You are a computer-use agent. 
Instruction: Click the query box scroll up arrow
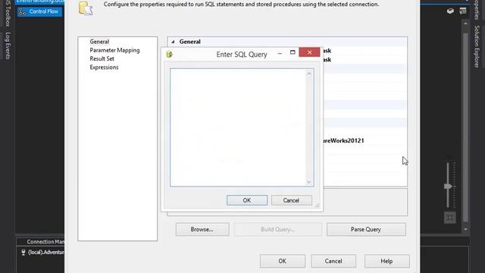click(x=308, y=74)
